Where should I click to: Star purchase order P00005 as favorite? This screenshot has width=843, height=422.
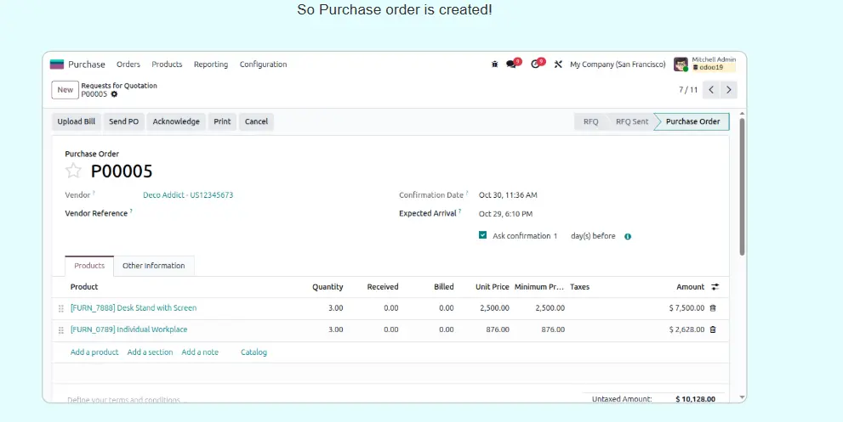click(x=74, y=172)
